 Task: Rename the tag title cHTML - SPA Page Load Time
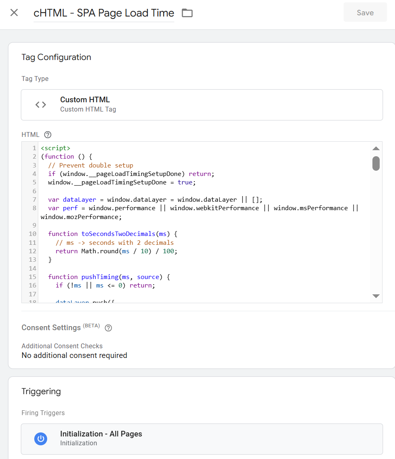104,13
